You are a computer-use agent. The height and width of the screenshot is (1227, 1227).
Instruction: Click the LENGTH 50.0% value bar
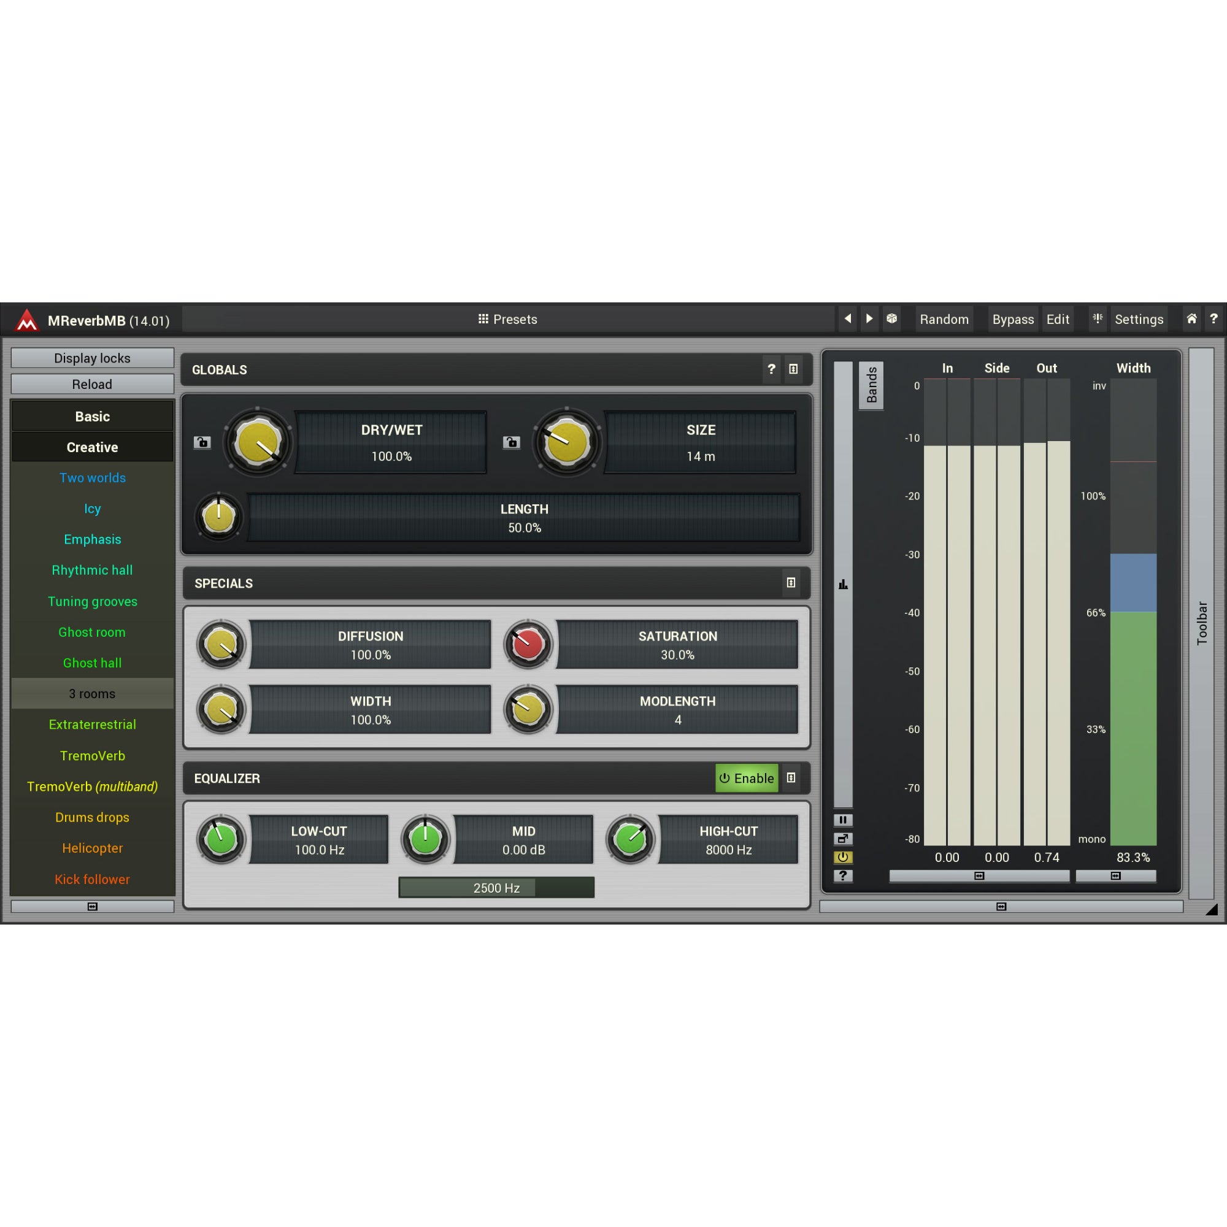click(x=524, y=518)
